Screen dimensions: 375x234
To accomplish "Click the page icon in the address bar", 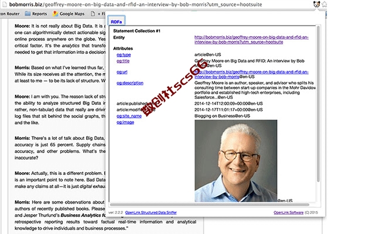I will tap(5, 4).
